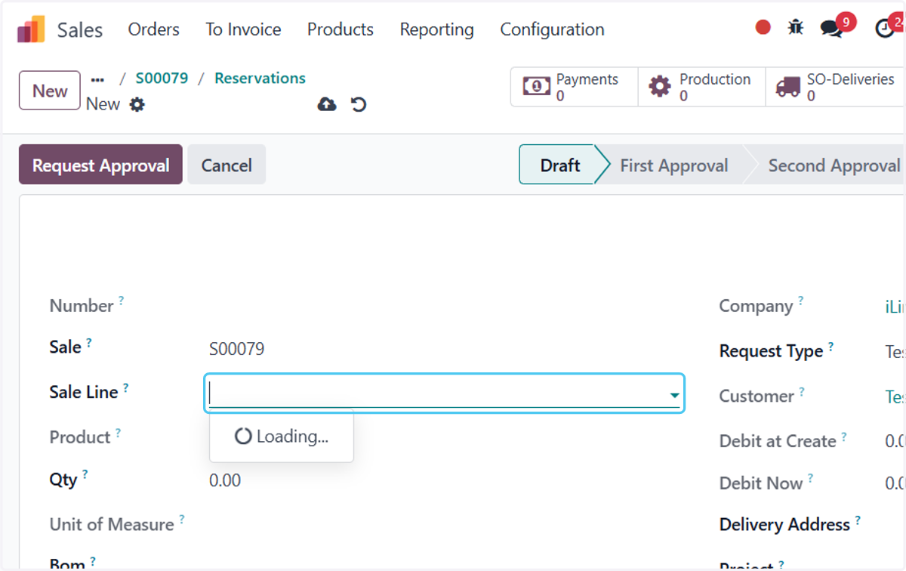Open the To Invoice menu
Image resolution: width=906 pixels, height=571 pixels.
(x=243, y=29)
